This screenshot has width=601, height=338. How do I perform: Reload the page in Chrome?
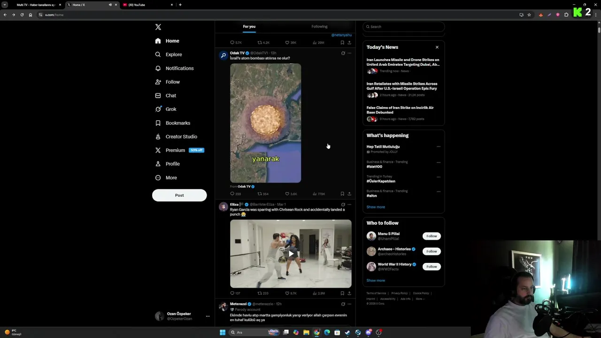click(x=22, y=15)
